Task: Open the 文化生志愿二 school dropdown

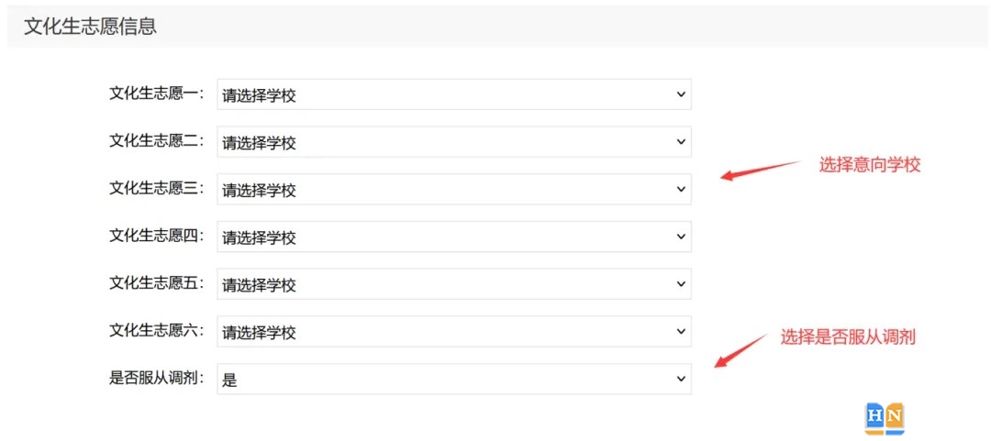Action: coord(454,141)
